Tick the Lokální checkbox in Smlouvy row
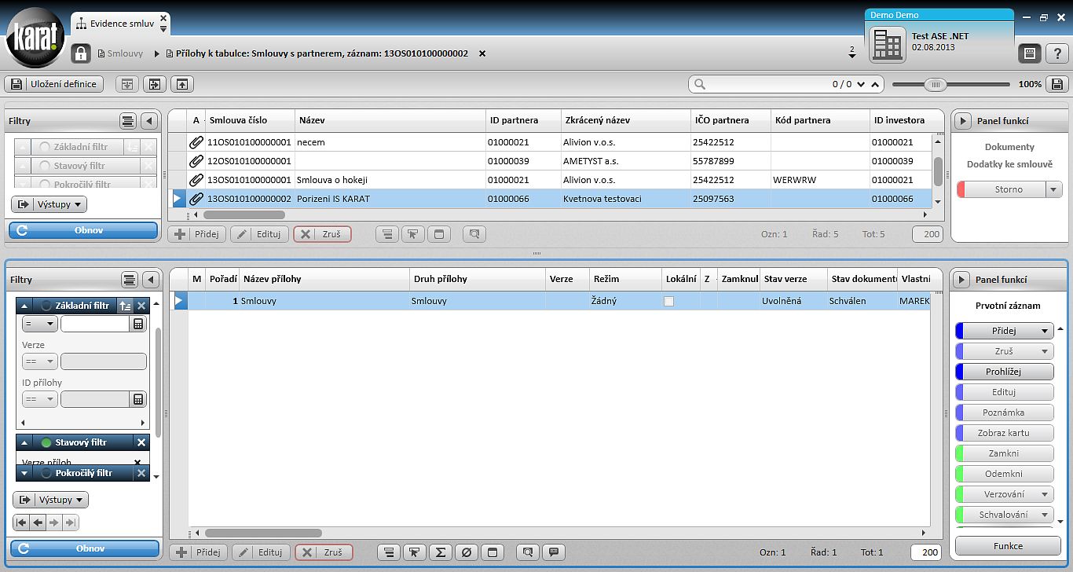 click(x=668, y=301)
